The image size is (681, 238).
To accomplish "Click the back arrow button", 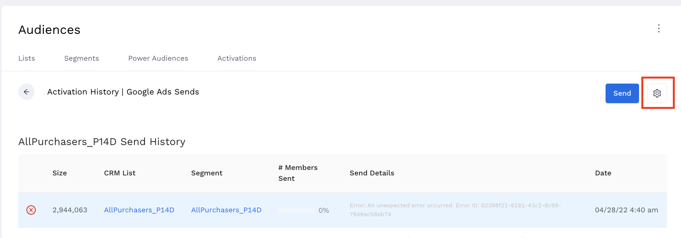I will tap(26, 92).
